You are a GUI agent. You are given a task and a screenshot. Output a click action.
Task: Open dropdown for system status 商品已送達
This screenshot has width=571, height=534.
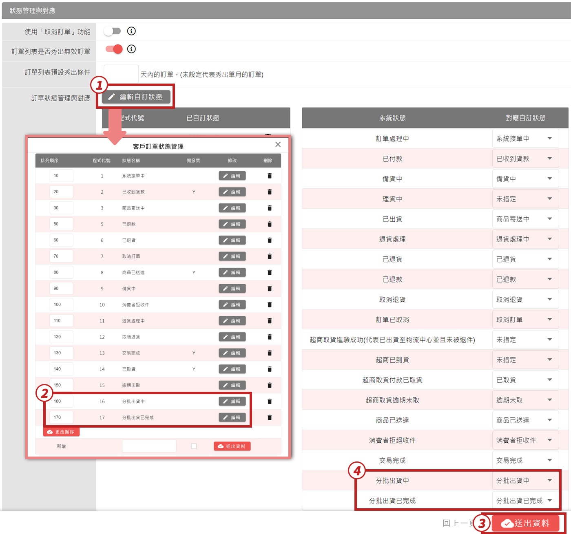click(x=525, y=420)
